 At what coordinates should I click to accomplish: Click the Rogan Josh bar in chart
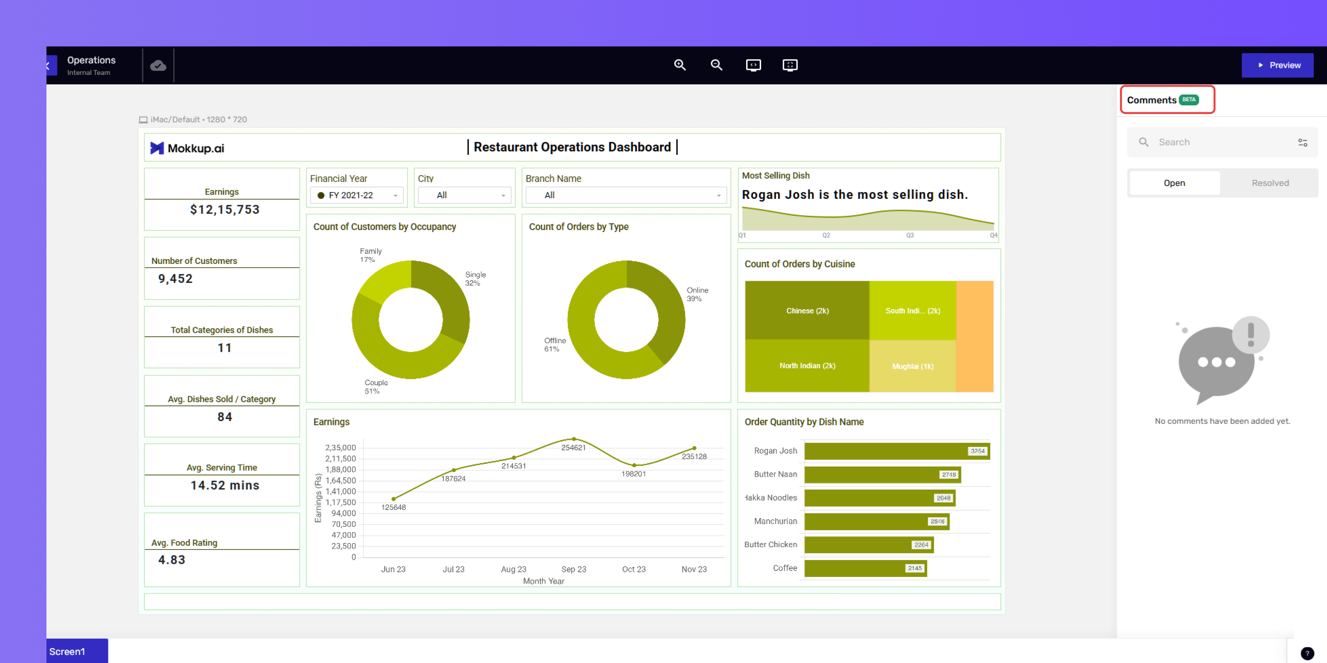pyautogui.click(x=897, y=451)
